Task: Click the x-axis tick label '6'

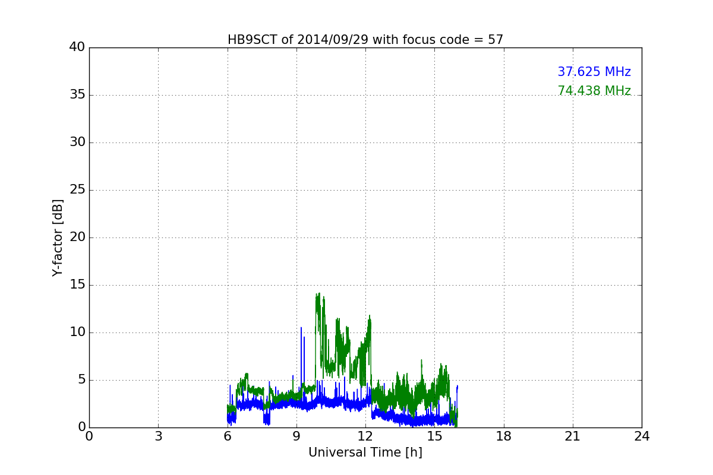Action: [x=228, y=436]
